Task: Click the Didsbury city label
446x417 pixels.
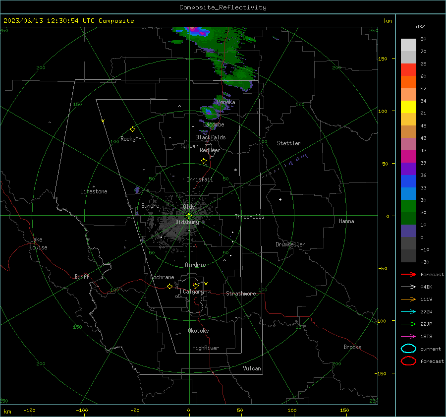Action: (x=187, y=222)
